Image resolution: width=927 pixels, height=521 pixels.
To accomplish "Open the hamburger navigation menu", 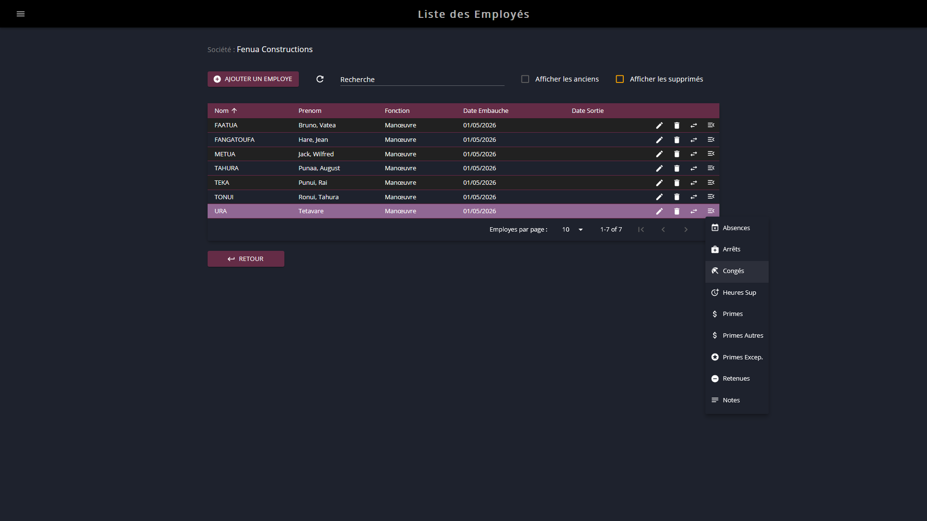I will click(x=21, y=14).
